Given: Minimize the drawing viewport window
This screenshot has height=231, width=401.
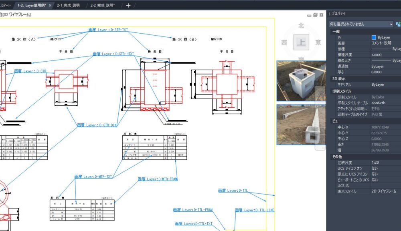Looking at the screenshot, I should pos(309,15).
